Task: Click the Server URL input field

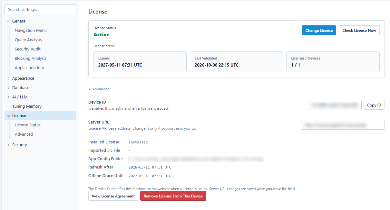Action: click(x=343, y=125)
